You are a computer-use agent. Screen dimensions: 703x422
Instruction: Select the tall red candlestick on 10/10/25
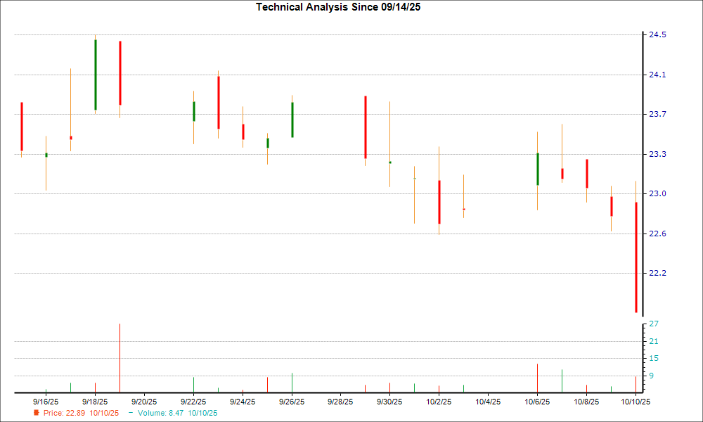636,257
